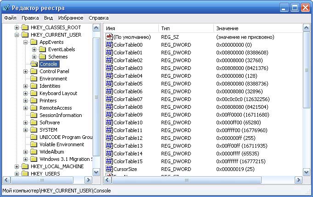Open the Файл menu
The height and width of the screenshot is (197, 313).
pos(10,18)
